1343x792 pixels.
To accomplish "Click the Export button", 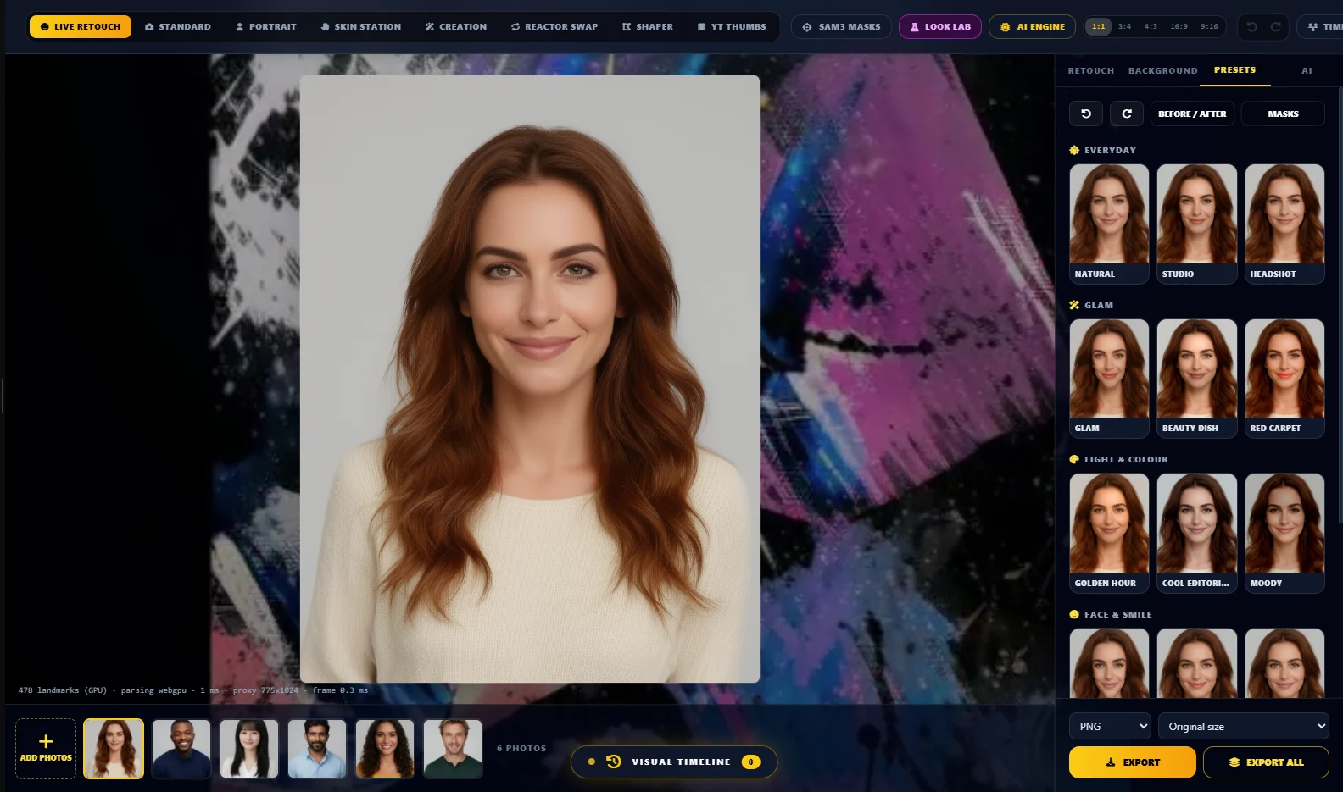I will tap(1133, 762).
